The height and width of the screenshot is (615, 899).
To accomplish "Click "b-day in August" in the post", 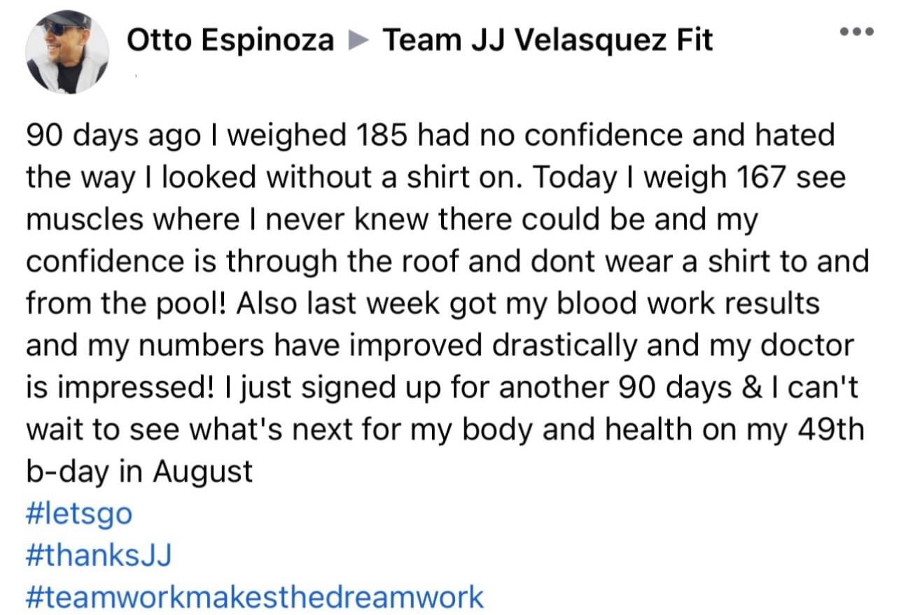I will click(139, 471).
